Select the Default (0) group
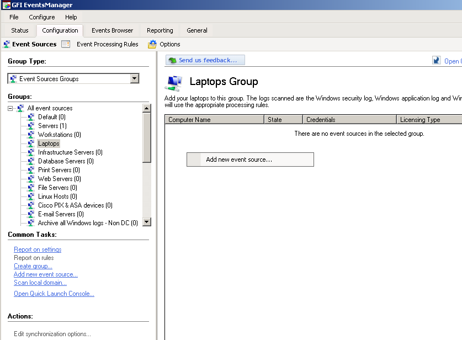Viewport: 462px width, 340px height. [51, 117]
